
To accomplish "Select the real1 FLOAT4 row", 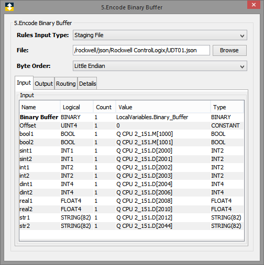I will pyautogui.click(x=131, y=201).
